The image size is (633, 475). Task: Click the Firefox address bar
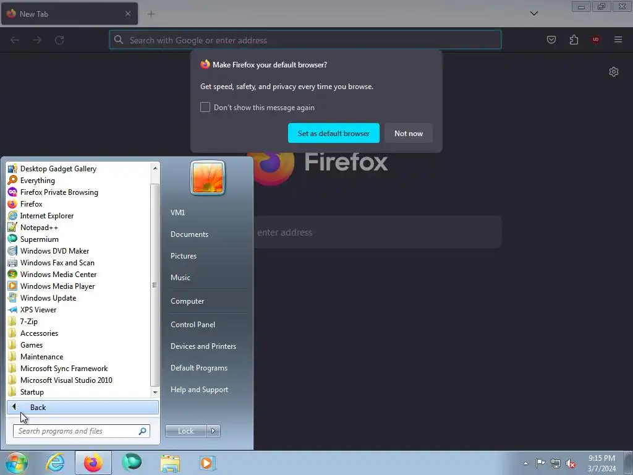[305, 40]
